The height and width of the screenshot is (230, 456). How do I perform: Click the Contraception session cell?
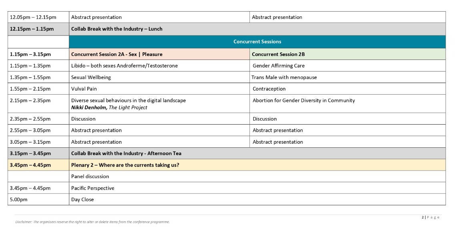point(269,89)
